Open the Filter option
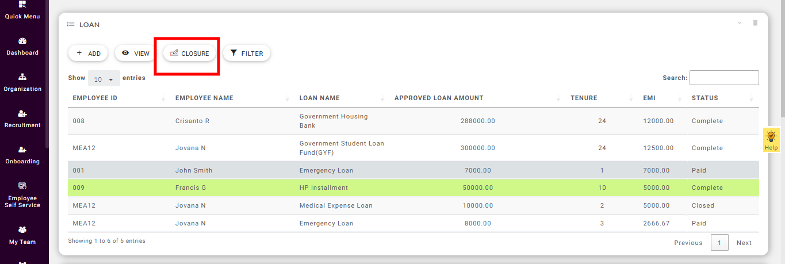 (247, 53)
